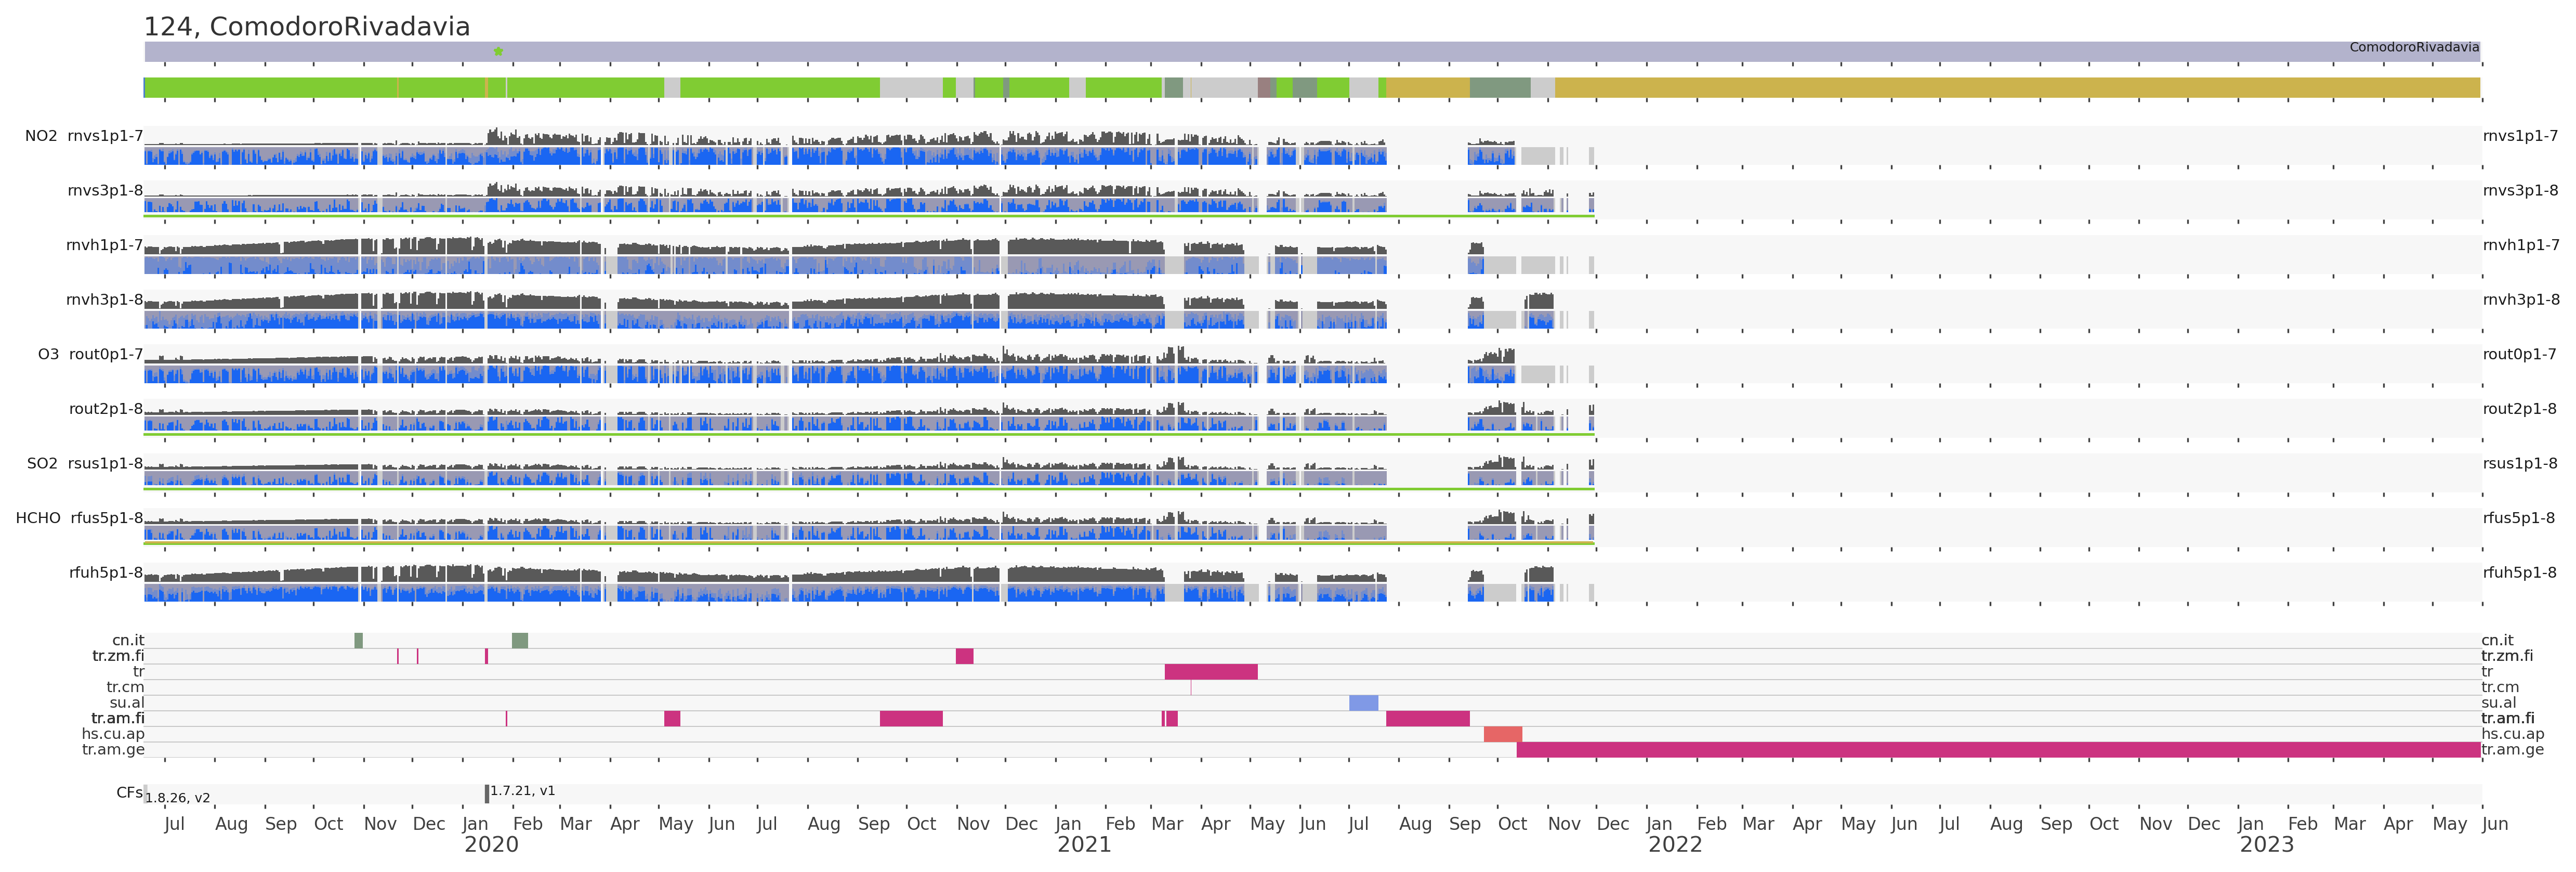Click the tr.zm.fi block near November 2020
This screenshot has width=2576, height=872.
pyautogui.click(x=964, y=656)
